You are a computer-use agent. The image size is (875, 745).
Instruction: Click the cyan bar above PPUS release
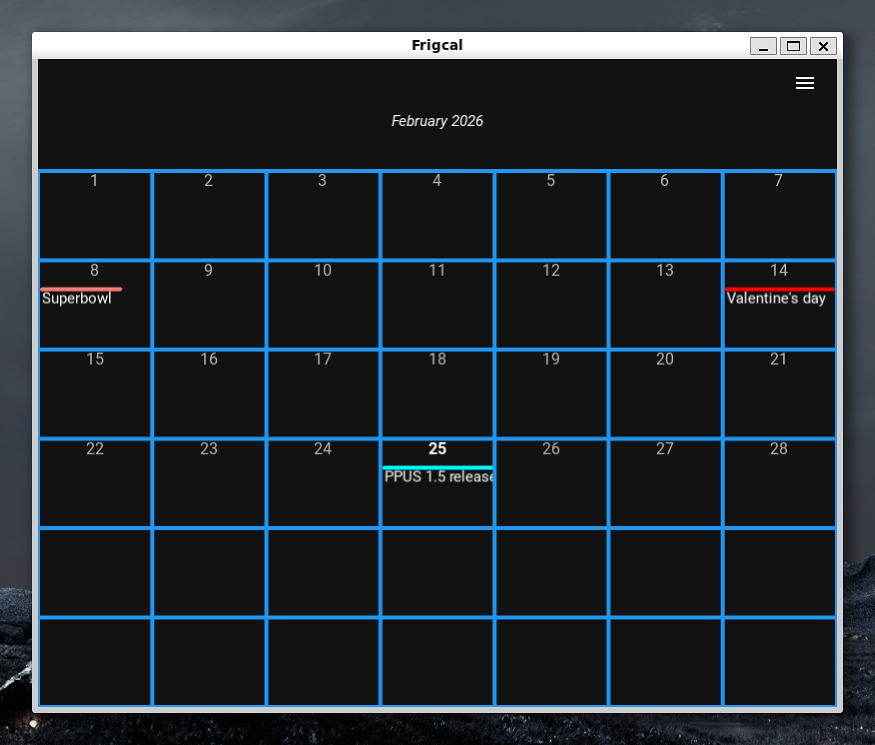tap(437, 467)
